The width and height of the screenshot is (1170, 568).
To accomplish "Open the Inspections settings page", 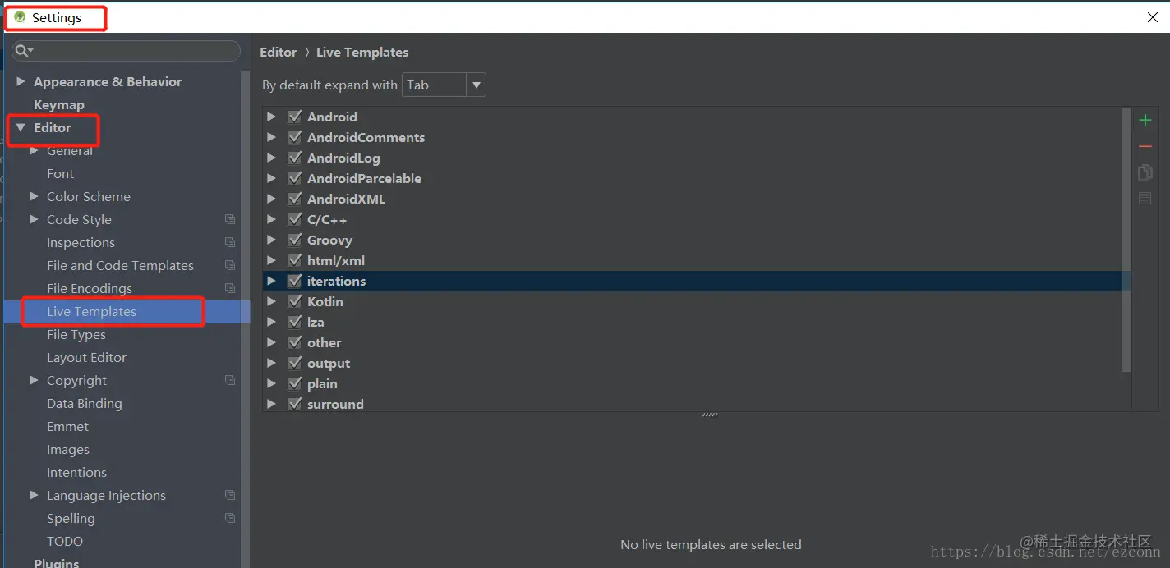I will click(81, 243).
